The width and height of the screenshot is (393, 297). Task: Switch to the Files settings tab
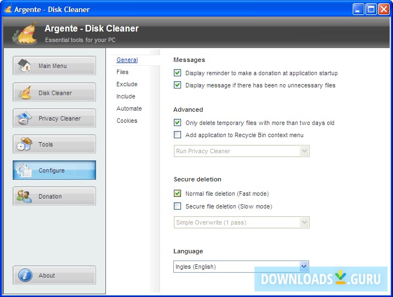click(x=123, y=72)
